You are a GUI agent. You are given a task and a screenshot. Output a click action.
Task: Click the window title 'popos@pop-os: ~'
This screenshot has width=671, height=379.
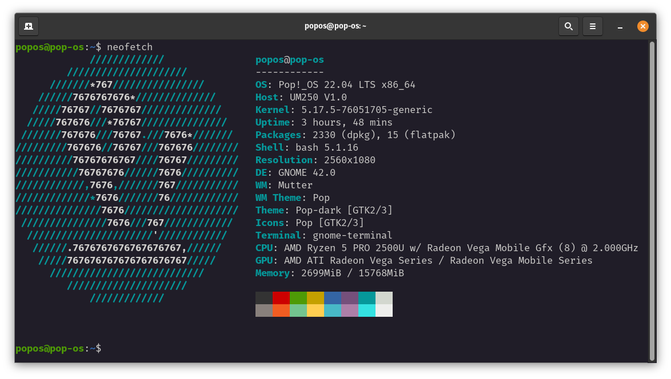coord(335,26)
